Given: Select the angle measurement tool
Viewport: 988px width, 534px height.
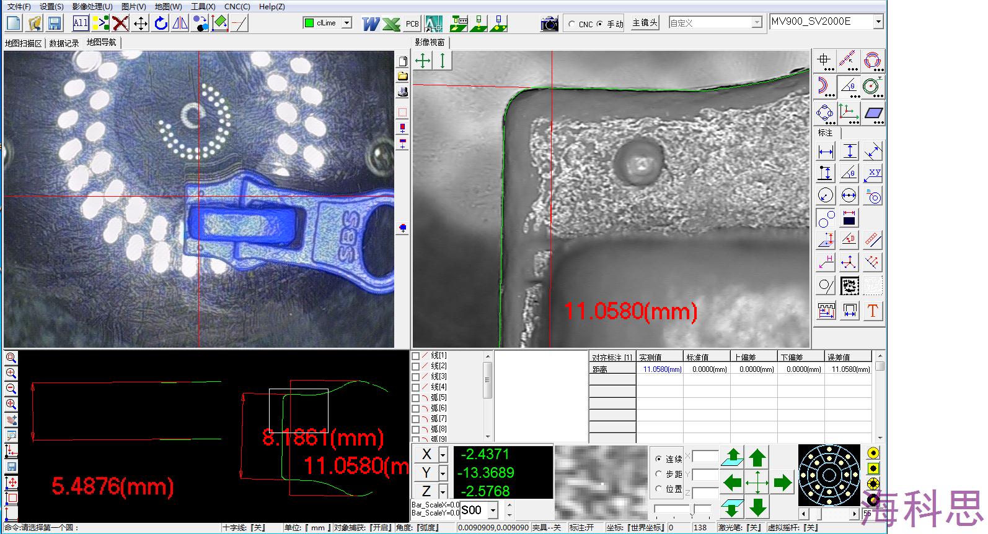Looking at the screenshot, I should tap(849, 87).
